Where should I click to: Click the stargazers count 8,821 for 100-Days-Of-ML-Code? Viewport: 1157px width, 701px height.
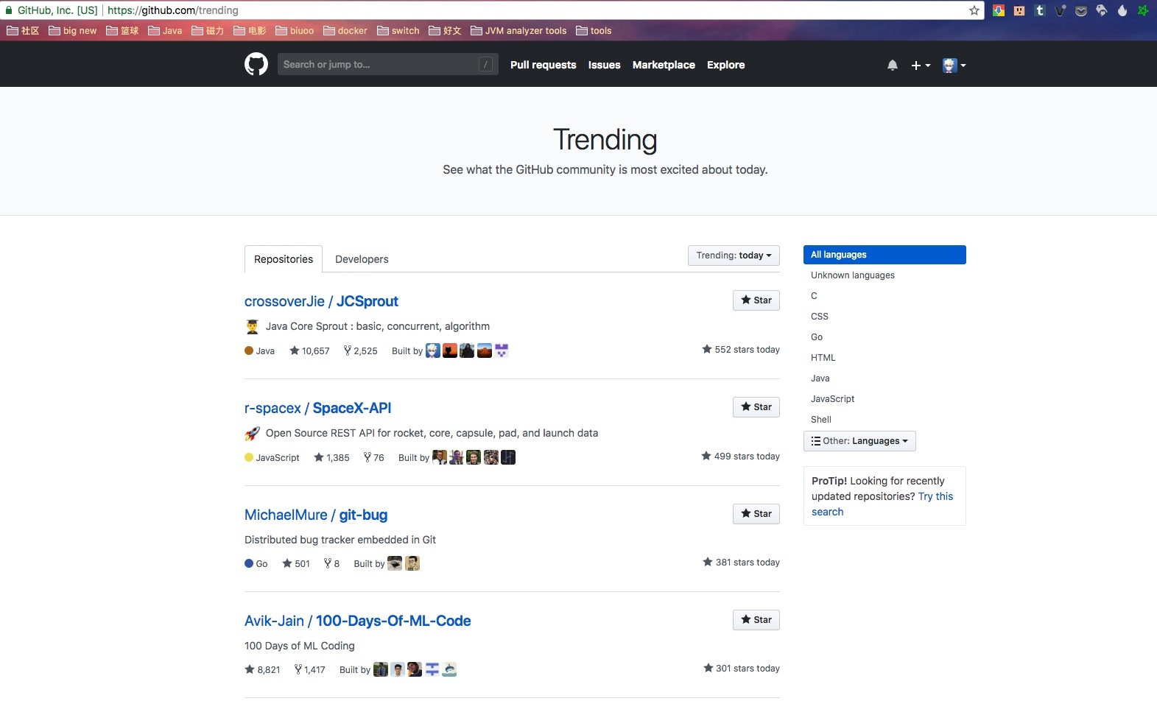(x=263, y=670)
